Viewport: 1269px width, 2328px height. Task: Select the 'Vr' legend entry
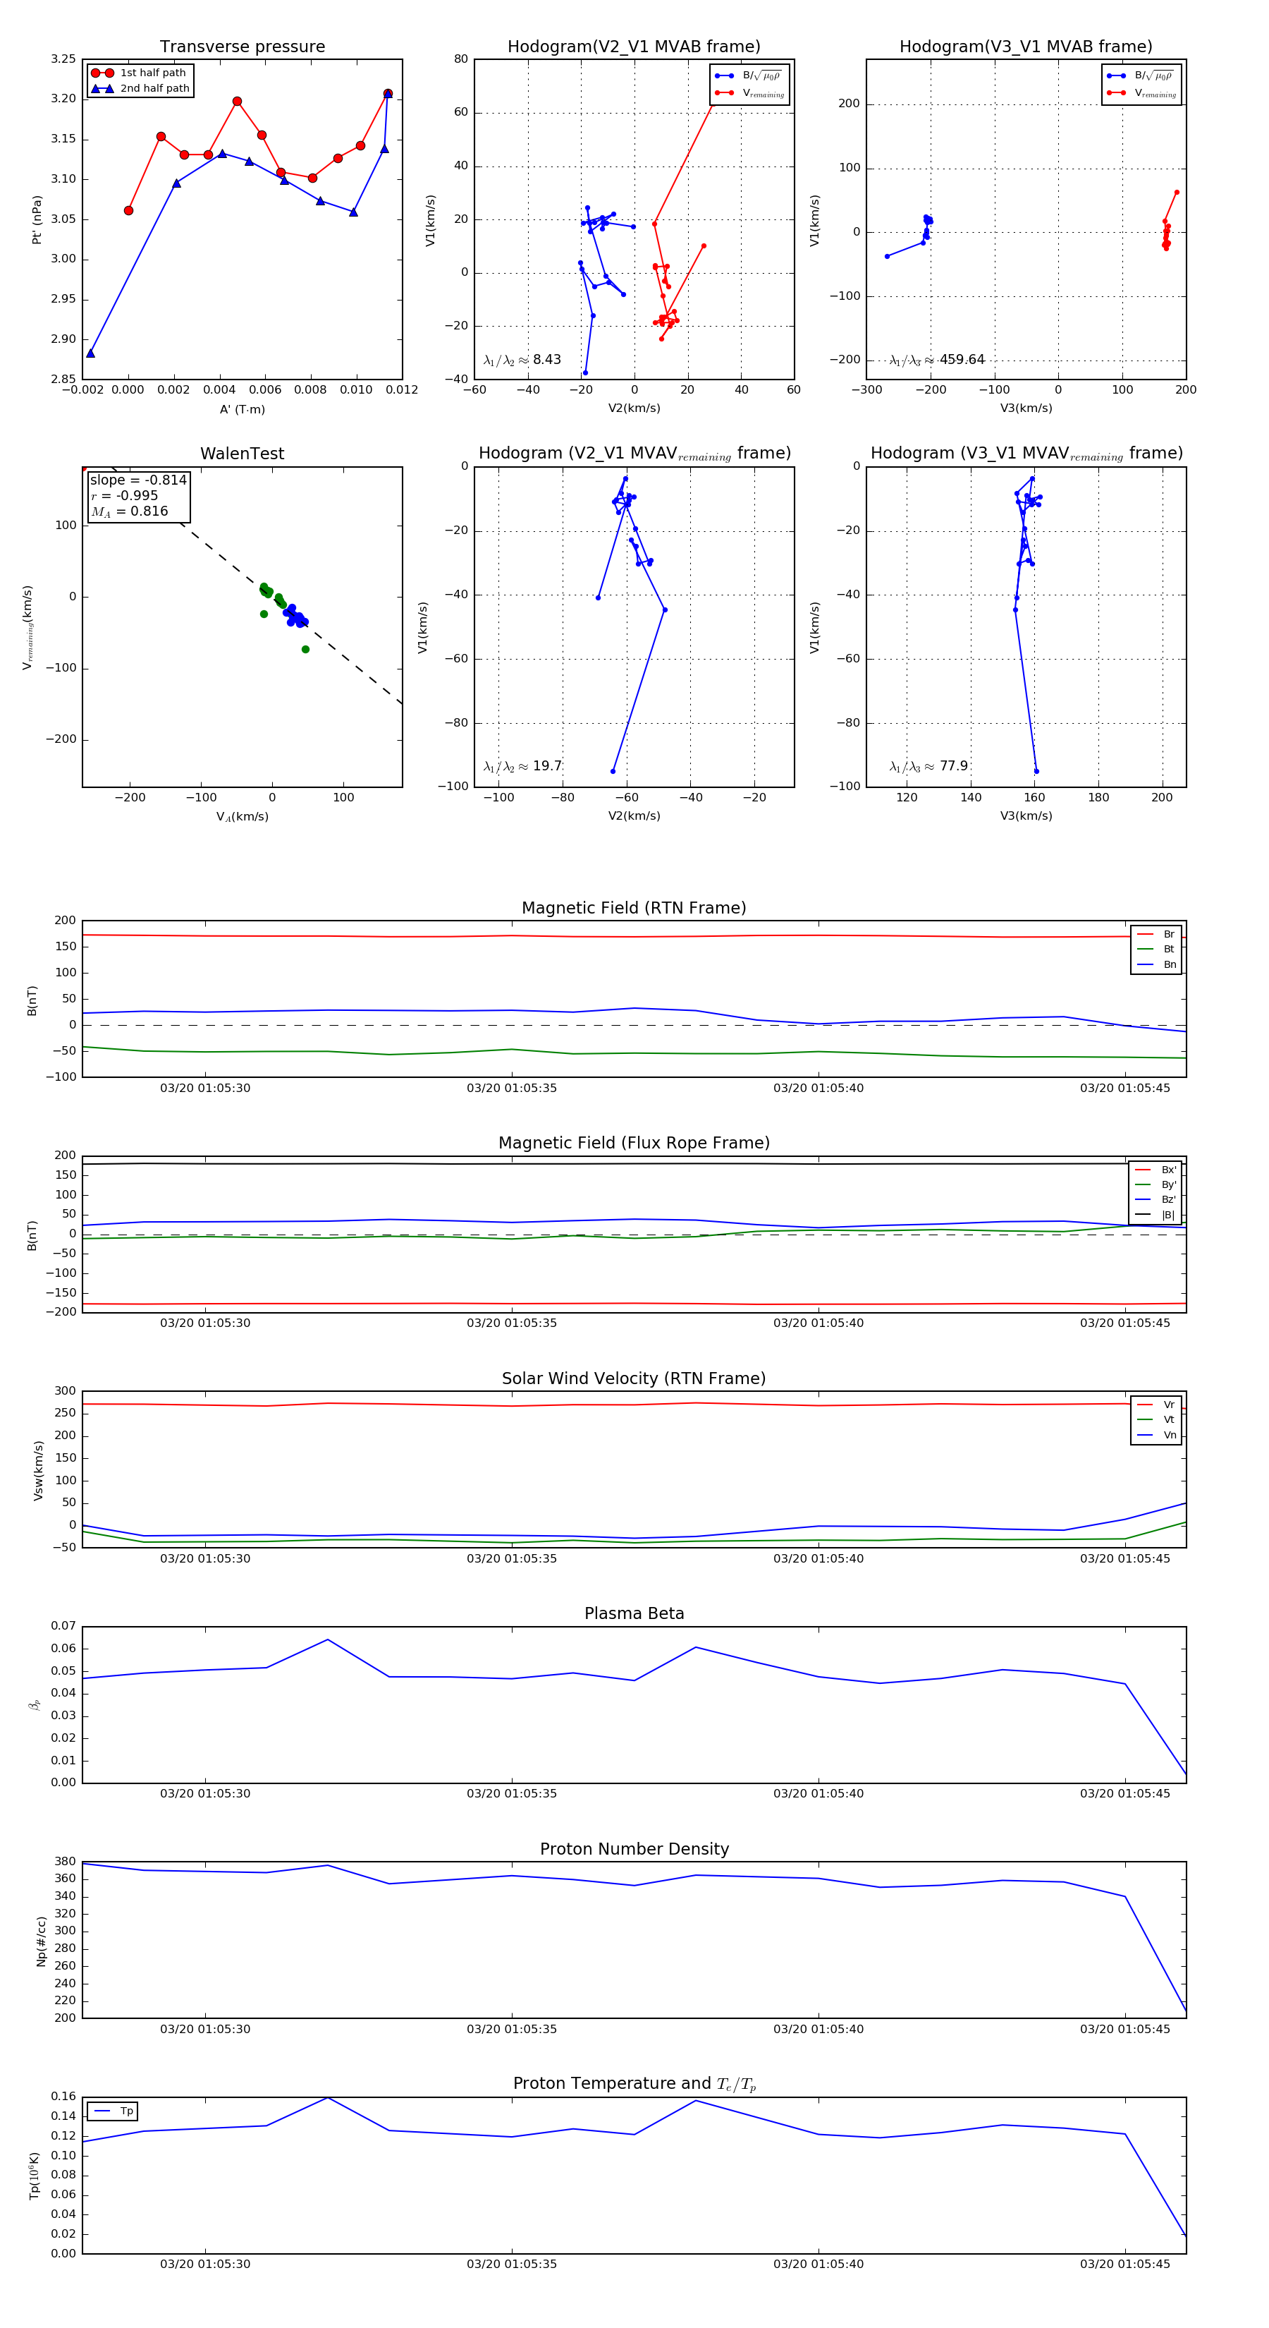point(1156,1405)
